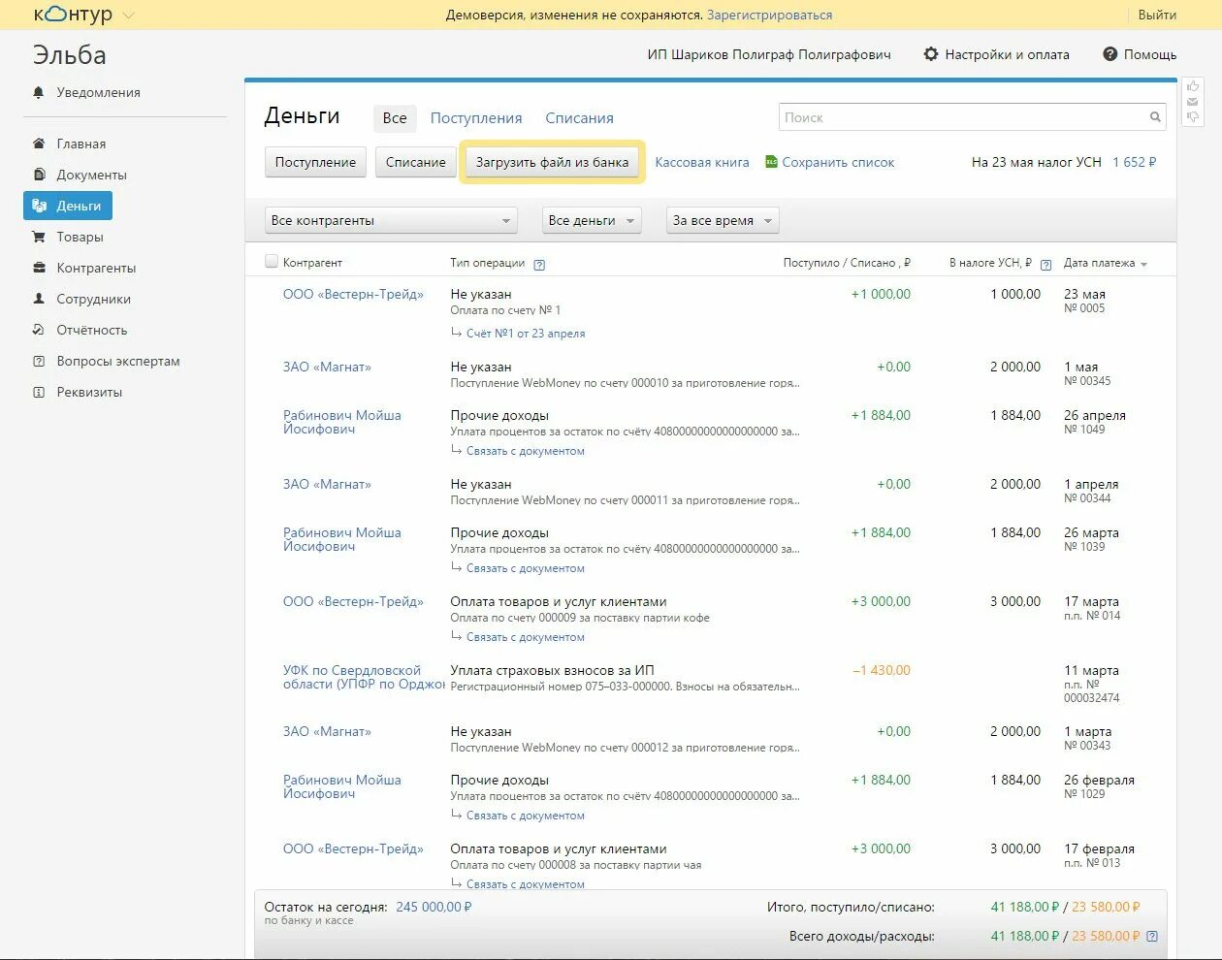Viewport: 1222px width, 960px height.
Task: Click the envelope feedback icon
Action: point(1193,102)
